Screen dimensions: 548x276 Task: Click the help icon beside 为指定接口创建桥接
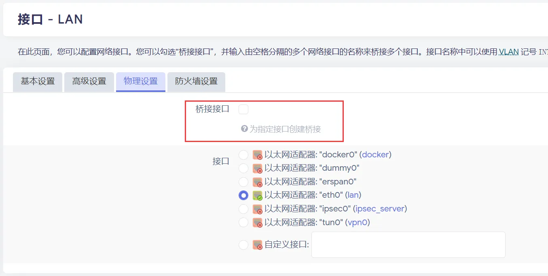[244, 129]
